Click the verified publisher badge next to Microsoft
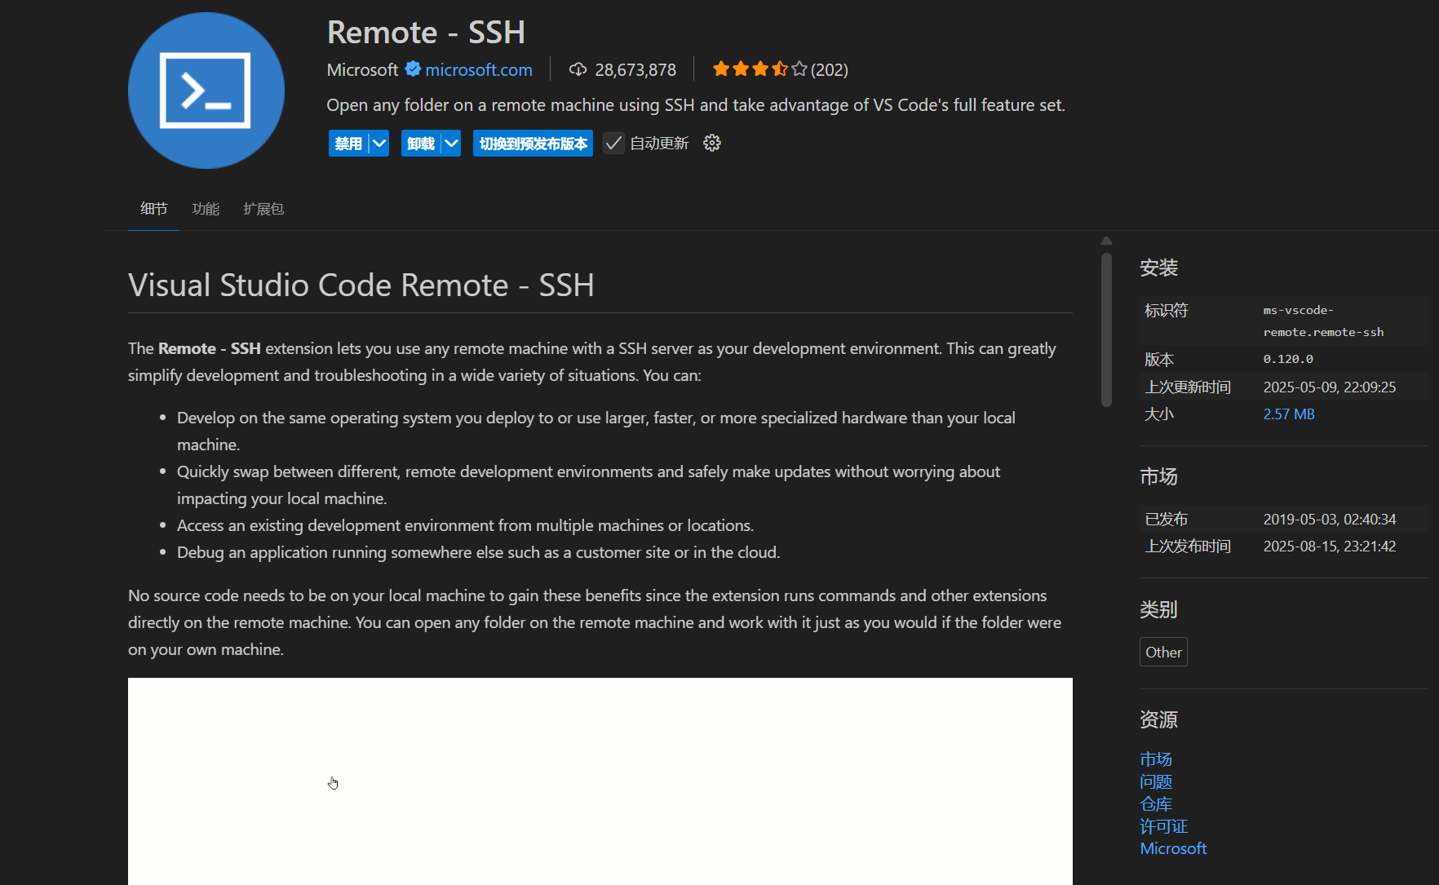The width and height of the screenshot is (1439, 885). click(412, 69)
